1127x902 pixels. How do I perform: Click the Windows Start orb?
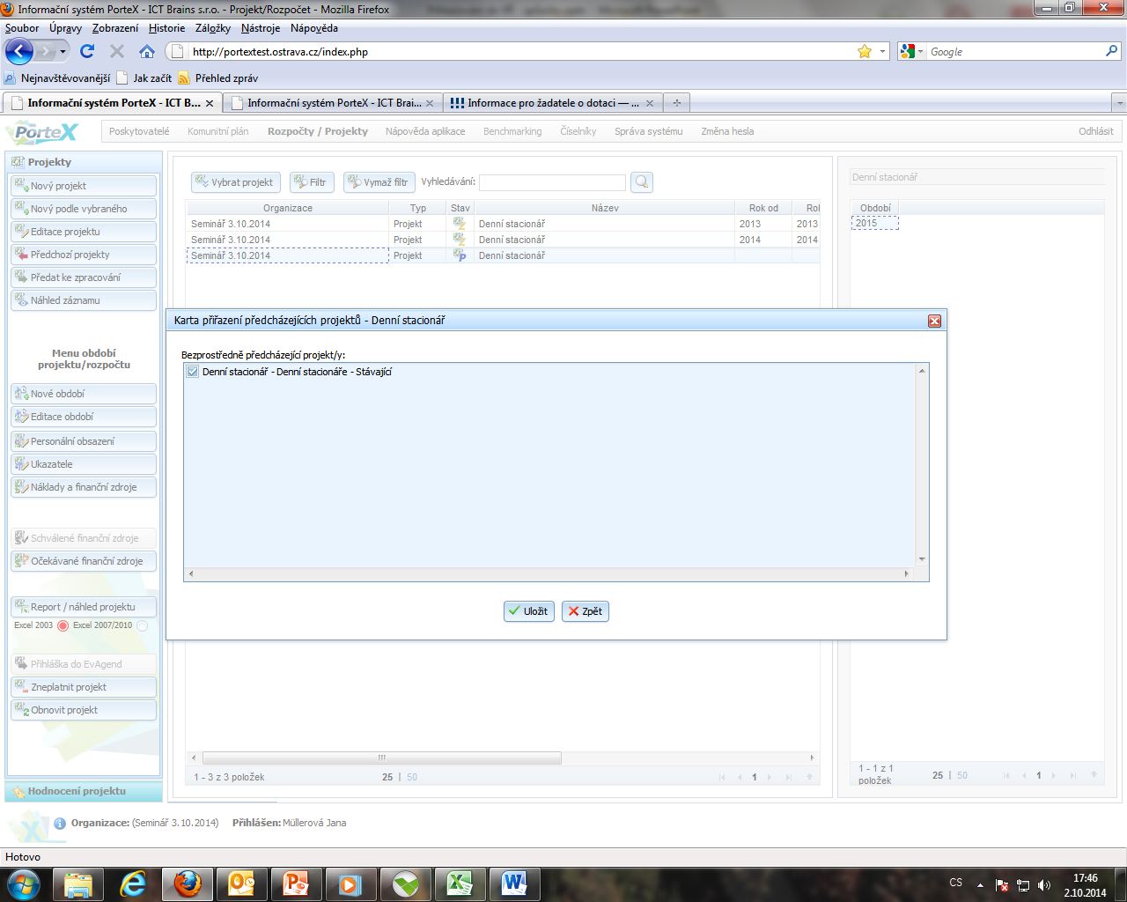[24, 884]
